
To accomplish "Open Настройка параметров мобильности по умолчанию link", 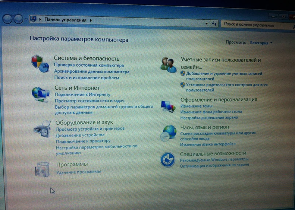I will pos(97,150).
